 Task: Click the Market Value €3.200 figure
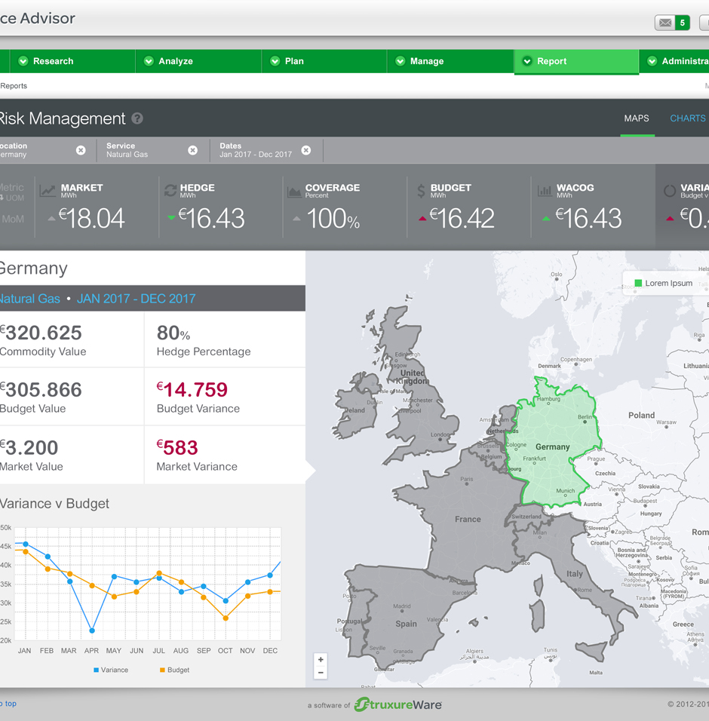point(29,448)
